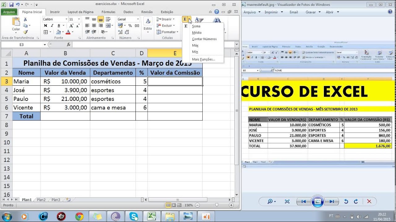
Task: Expand the Excluir cells dropdown arrow
Action: click(x=174, y=26)
